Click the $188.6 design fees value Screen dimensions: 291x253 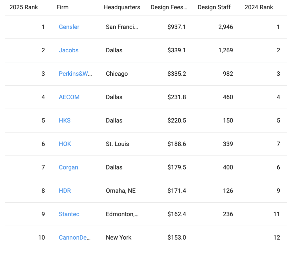pyautogui.click(x=177, y=144)
